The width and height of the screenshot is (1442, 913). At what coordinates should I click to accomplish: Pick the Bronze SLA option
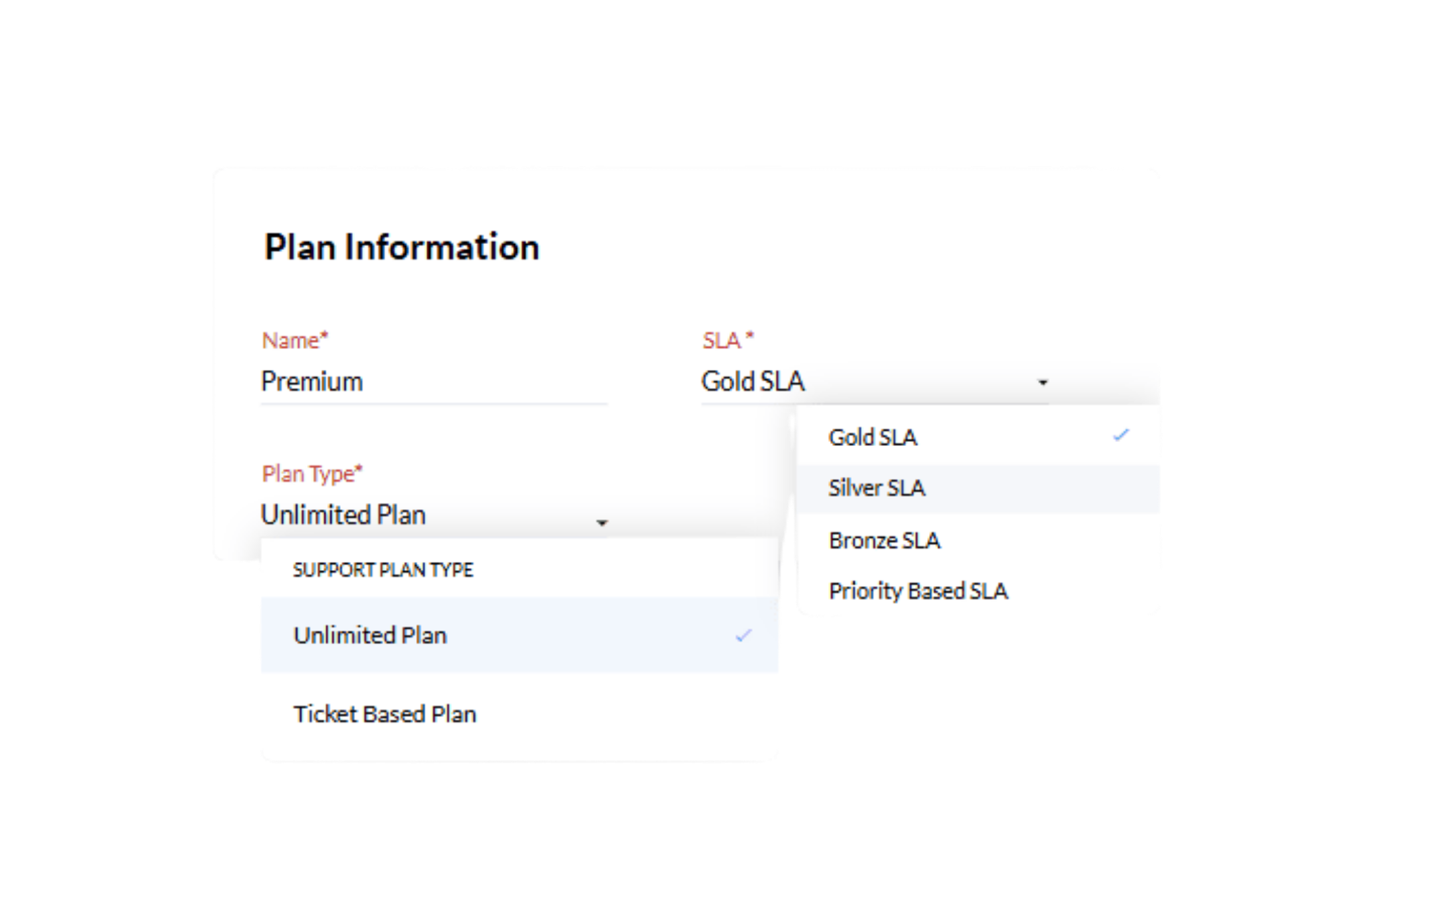click(x=884, y=540)
